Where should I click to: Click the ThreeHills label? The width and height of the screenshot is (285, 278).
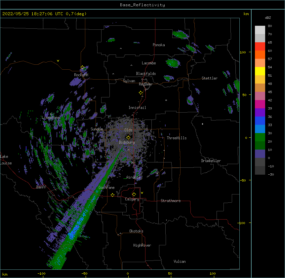pos(177,138)
